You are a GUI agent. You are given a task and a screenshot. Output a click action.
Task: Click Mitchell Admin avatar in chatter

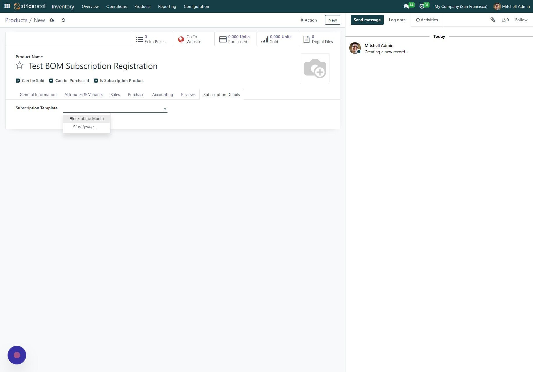pos(355,48)
